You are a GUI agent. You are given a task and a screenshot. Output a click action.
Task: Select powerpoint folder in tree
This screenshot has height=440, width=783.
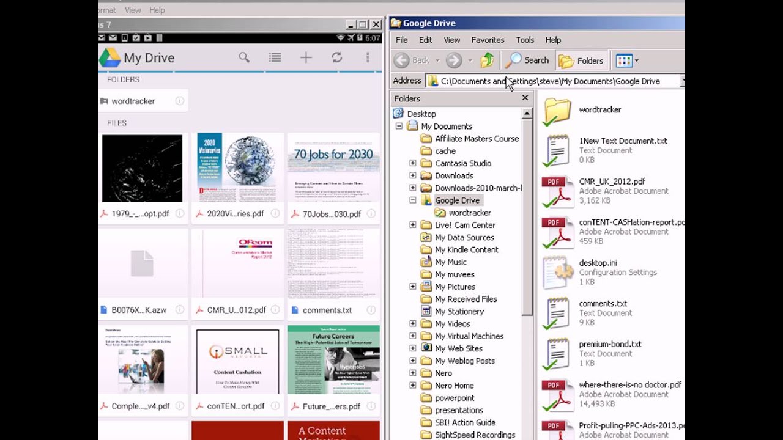click(455, 398)
